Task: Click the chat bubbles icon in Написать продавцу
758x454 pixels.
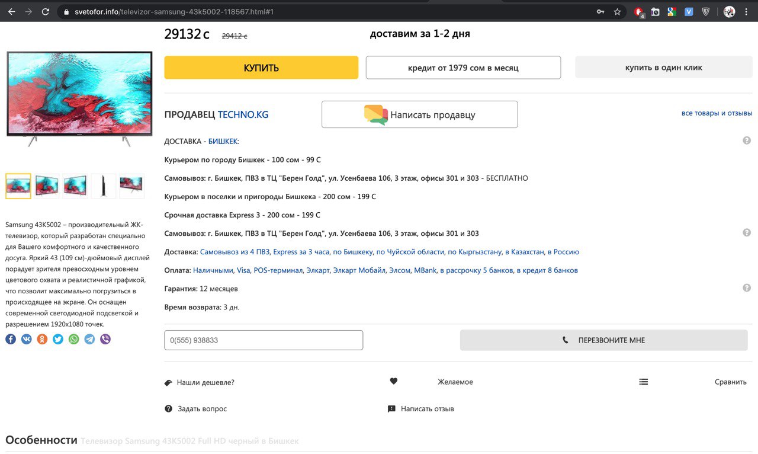Action: (x=375, y=114)
